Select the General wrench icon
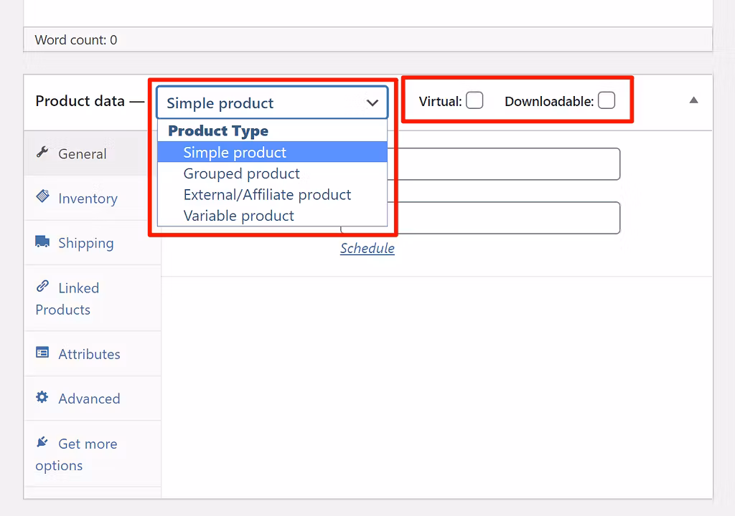The image size is (735, 516). (x=43, y=153)
